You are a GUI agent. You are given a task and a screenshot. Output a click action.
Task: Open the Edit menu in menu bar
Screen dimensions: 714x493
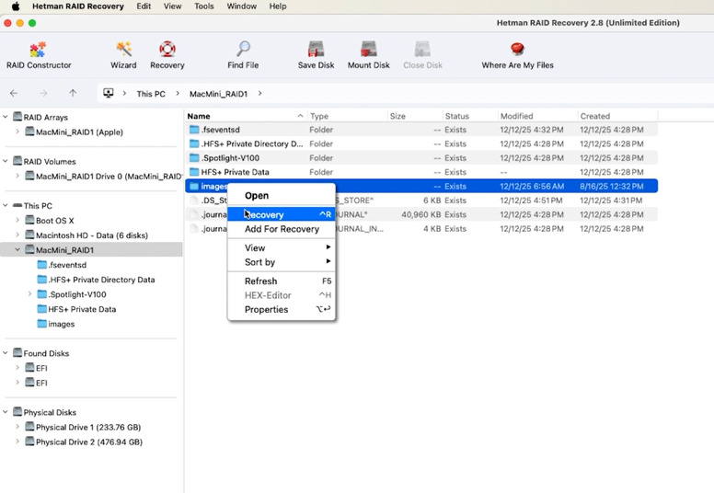pos(144,6)
